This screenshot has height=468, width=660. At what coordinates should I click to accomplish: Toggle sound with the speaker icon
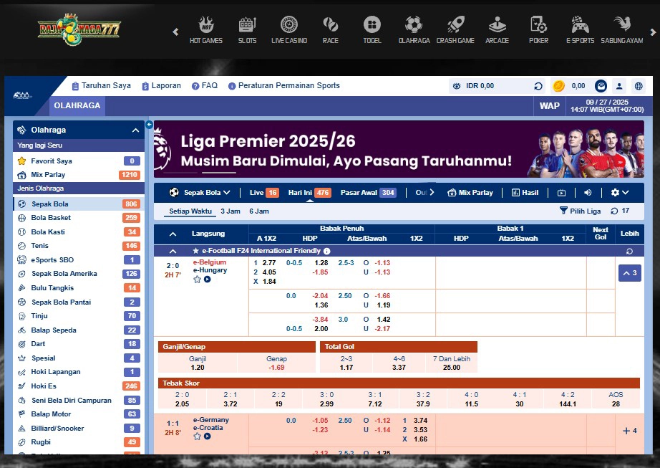pos(588,193)
